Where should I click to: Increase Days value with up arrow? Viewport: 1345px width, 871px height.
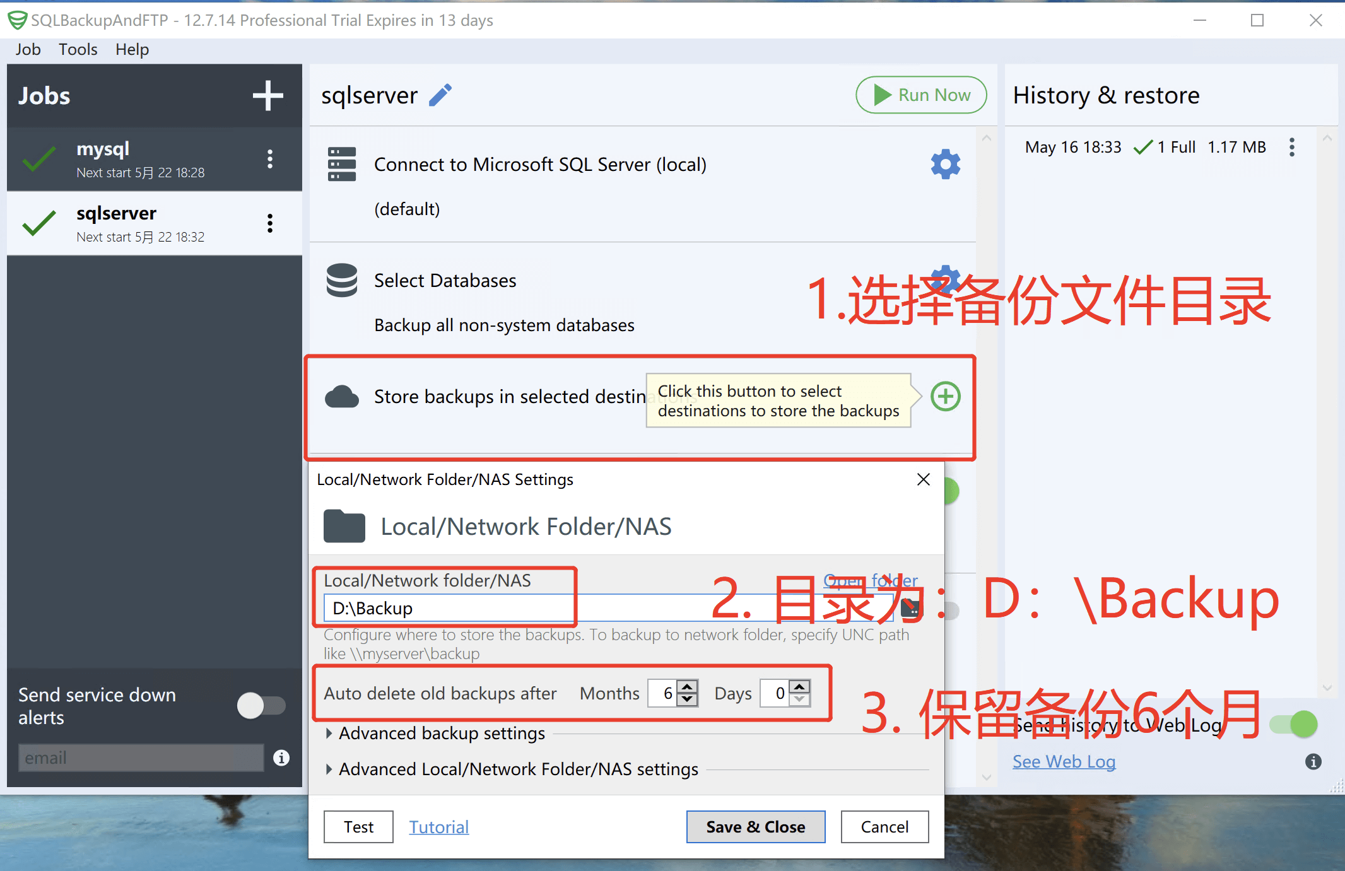800,687
